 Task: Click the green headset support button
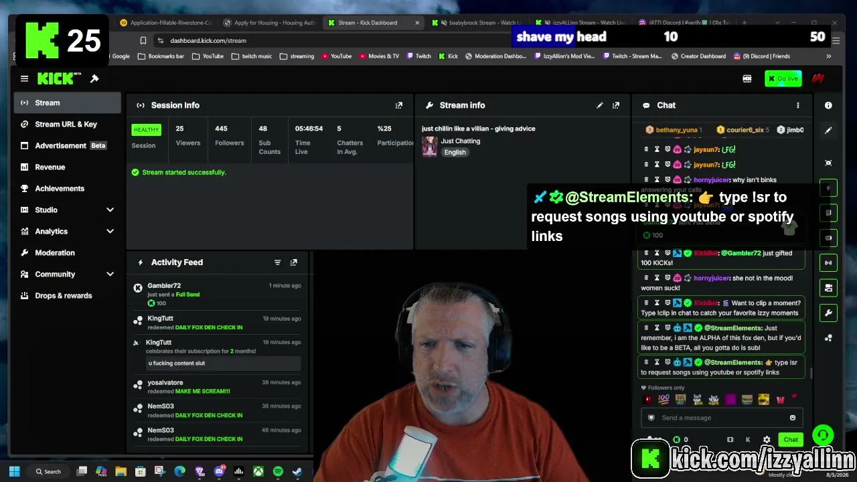pyautogui.click(x=823, y=435)
